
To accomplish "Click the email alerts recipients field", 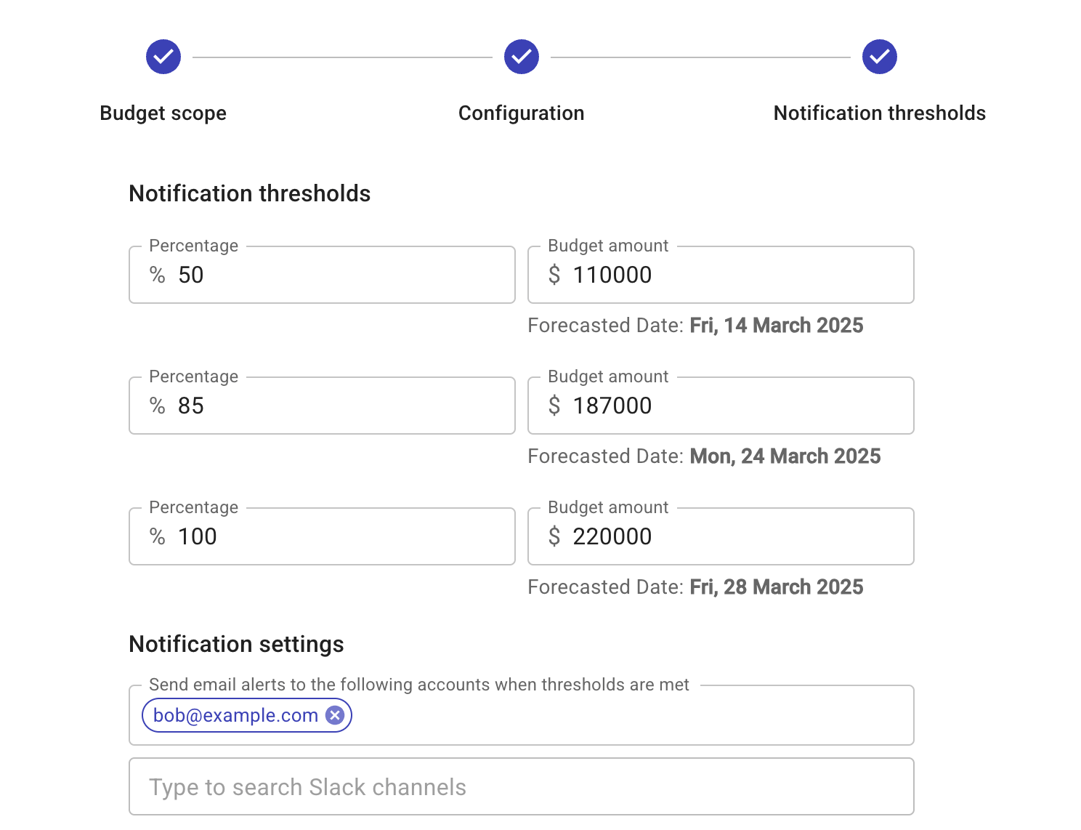I will tap(581, 715).
